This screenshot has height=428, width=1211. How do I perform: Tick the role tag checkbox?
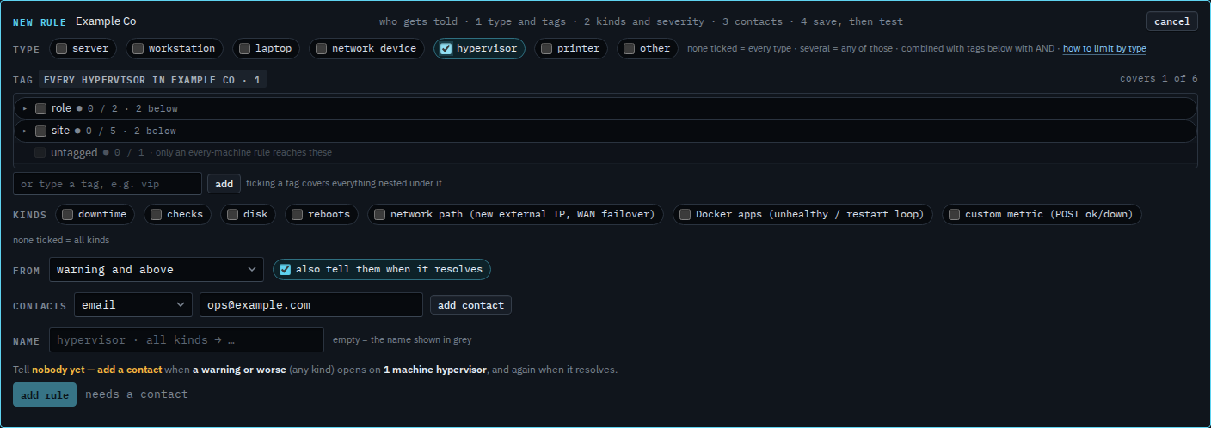[x=40, y=108]
